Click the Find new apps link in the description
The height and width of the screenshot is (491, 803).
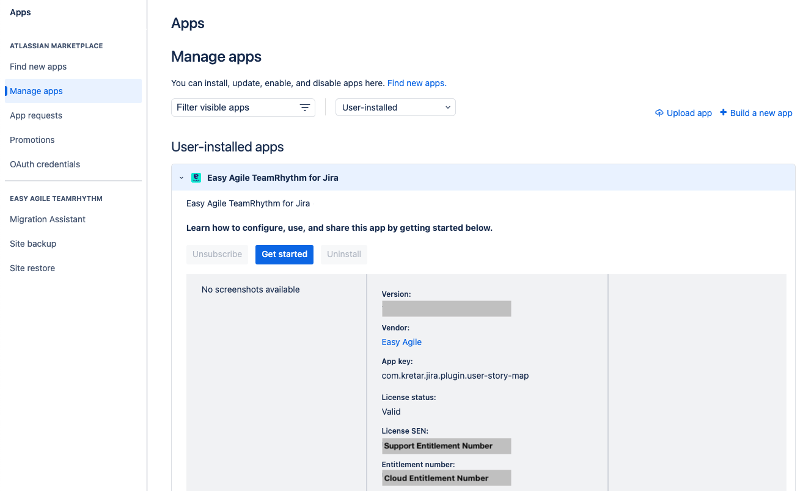pos(416,83)
